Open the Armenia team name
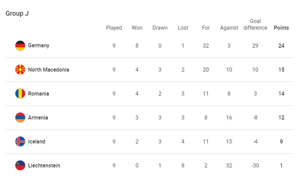Screen dimensions: 302x190 coord(38,118)
